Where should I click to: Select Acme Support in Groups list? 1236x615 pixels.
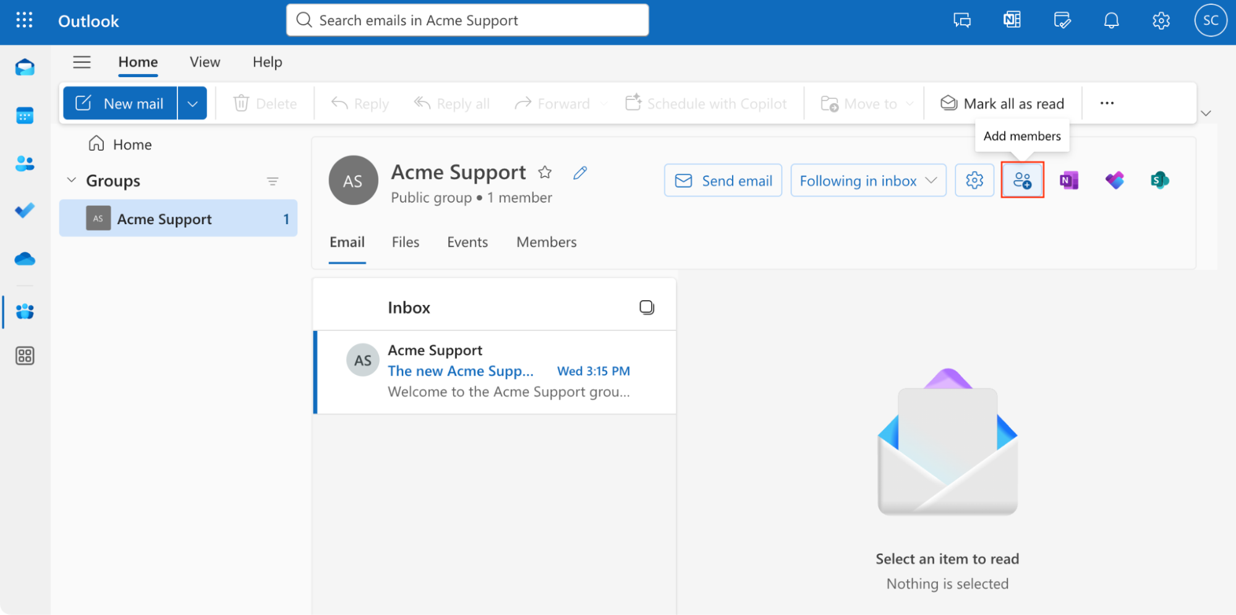pyautogui.click(x=178, y=218)
